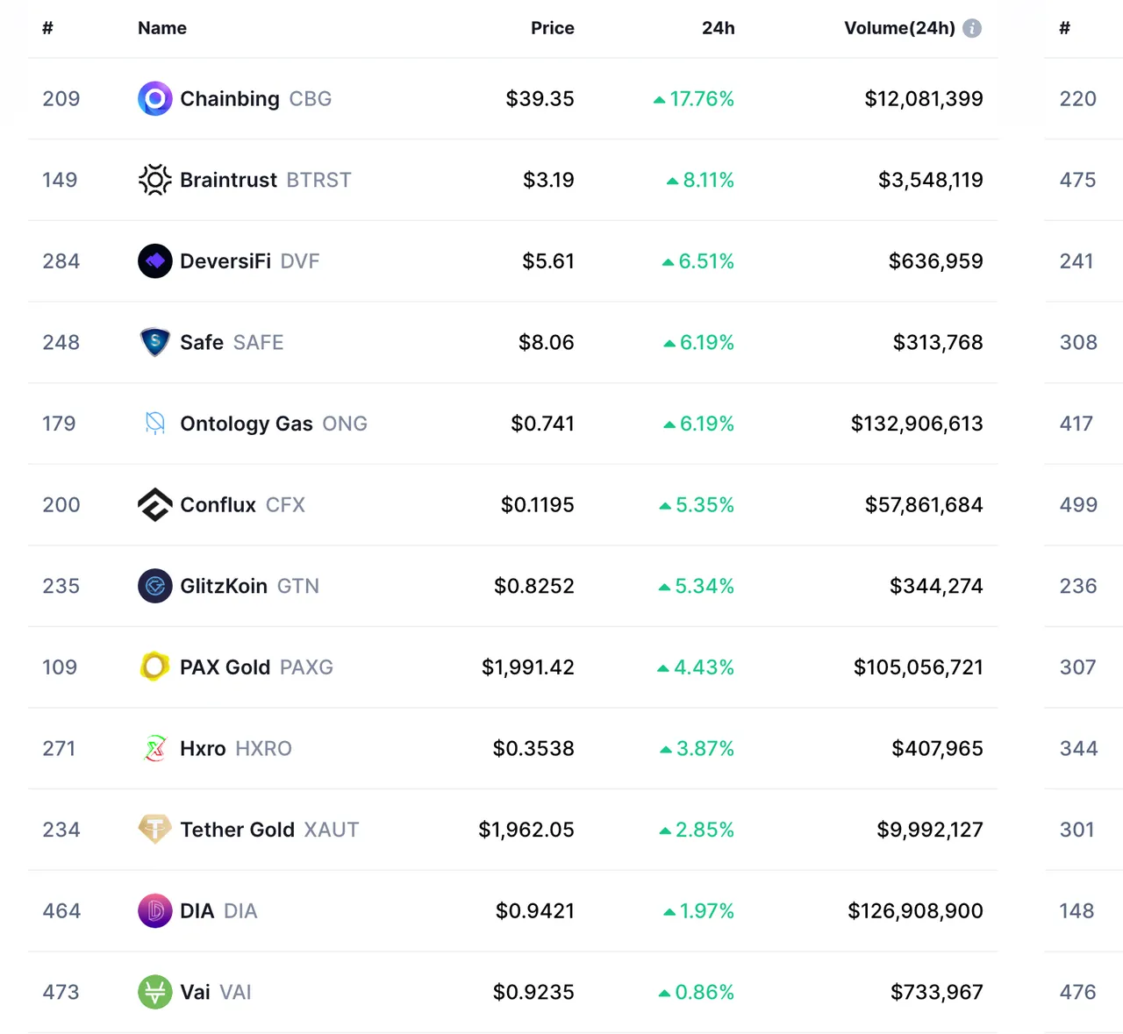Open the DeversiFi logo icon
1123x1034 pixels.
pos(155,261)
